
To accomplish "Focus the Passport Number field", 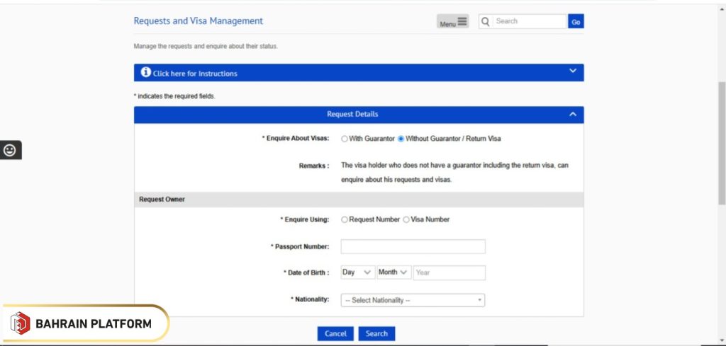I will pyautogui.click(x=413, y=247).
